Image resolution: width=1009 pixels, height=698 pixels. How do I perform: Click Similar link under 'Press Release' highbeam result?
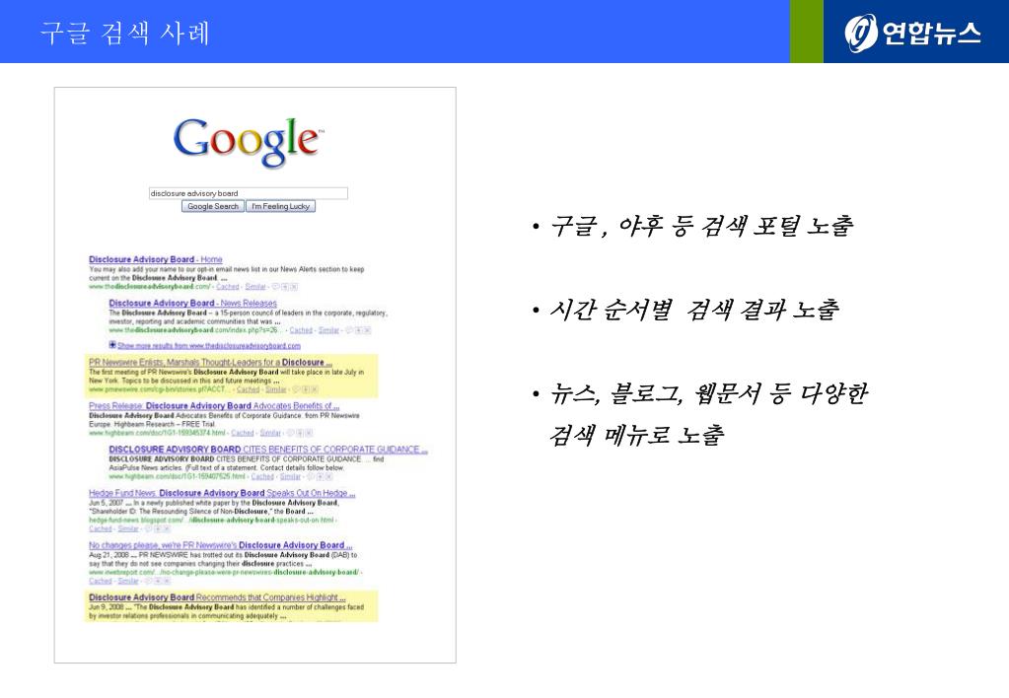click(x=270, y=433)
